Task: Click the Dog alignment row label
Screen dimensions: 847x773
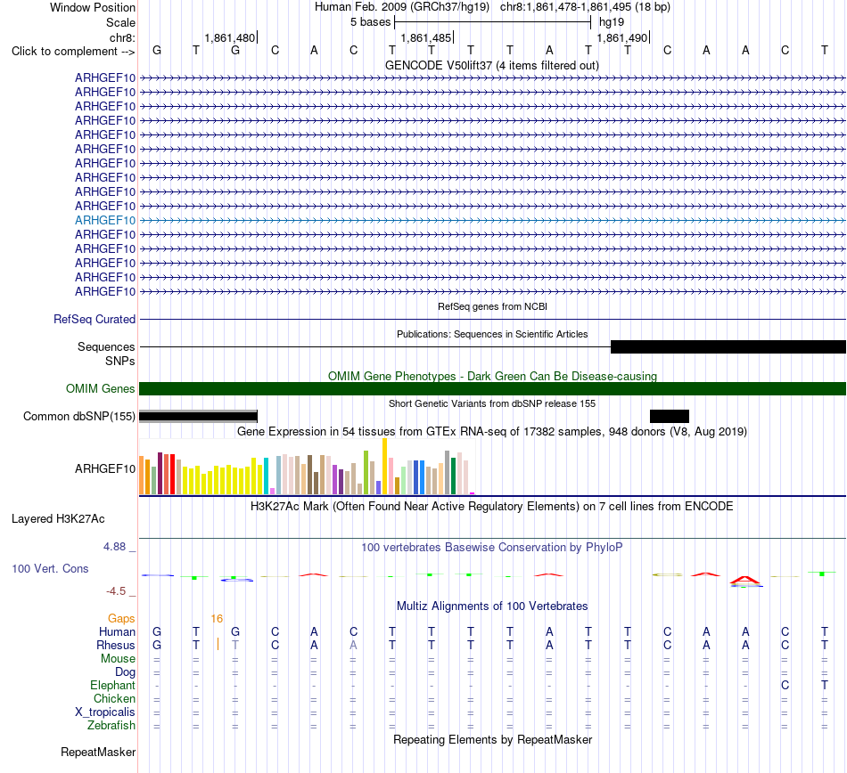Action: [x=125, y=672]
